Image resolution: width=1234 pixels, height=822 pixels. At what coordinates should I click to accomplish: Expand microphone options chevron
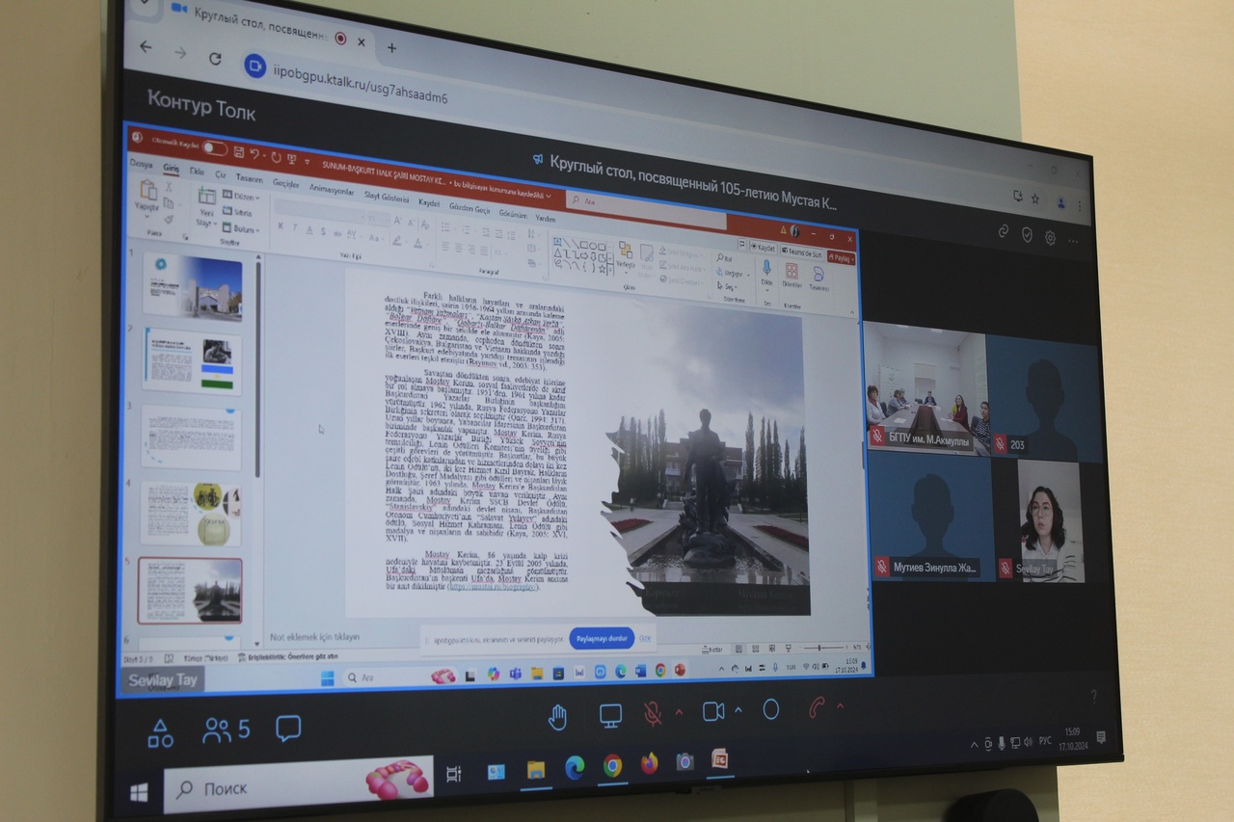click(679, 712)
